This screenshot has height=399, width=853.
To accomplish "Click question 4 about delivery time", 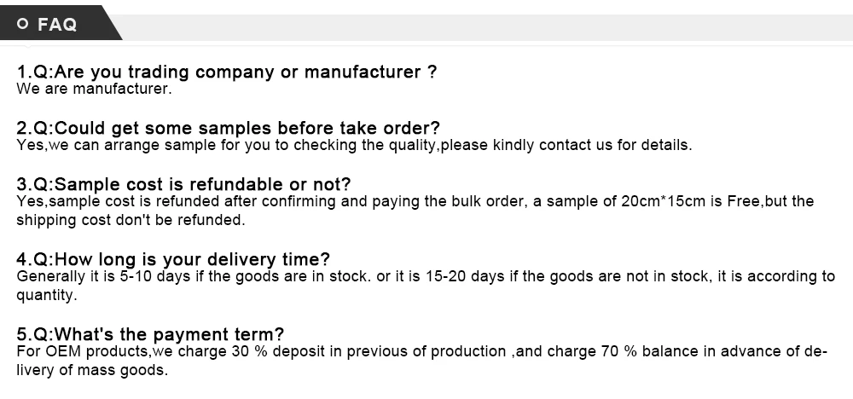I will click(x=173, y=259).
